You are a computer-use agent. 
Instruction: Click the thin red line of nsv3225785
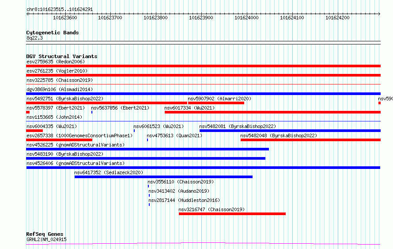[x=203, y=84]
